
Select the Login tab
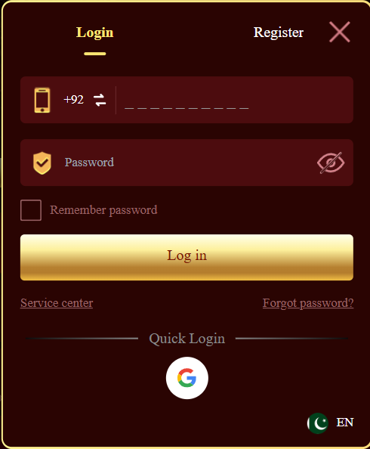click(94, 33)
